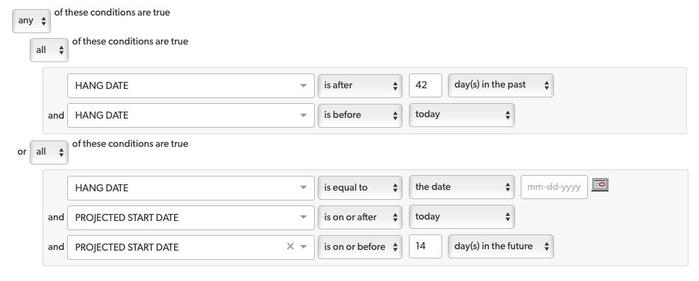Change the 'is equal to' operator dropdown
The width and height of the screenshot is (699, 281).
pyautogui.click(x=360, y=188)
